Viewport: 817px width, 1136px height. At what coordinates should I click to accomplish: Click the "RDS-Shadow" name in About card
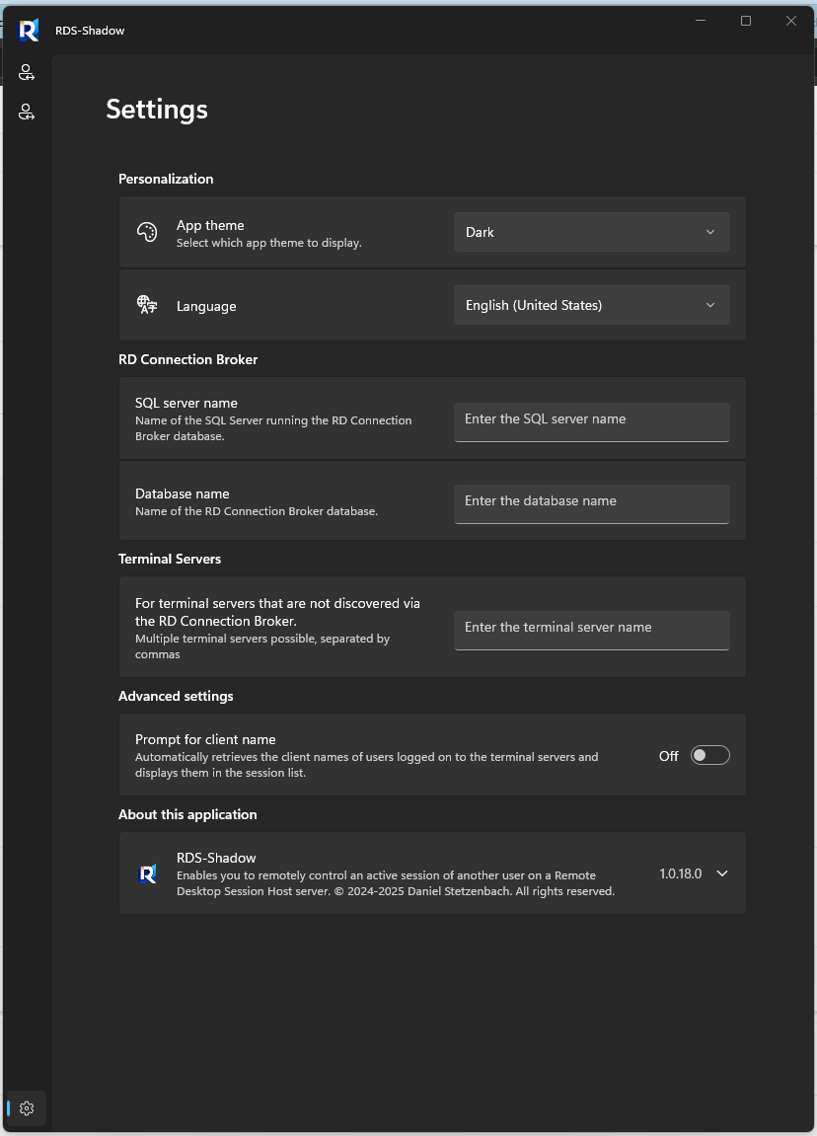pos(216,858)
